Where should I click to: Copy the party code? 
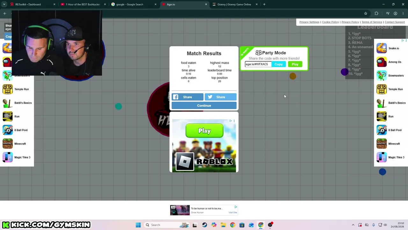click(279, 64)
